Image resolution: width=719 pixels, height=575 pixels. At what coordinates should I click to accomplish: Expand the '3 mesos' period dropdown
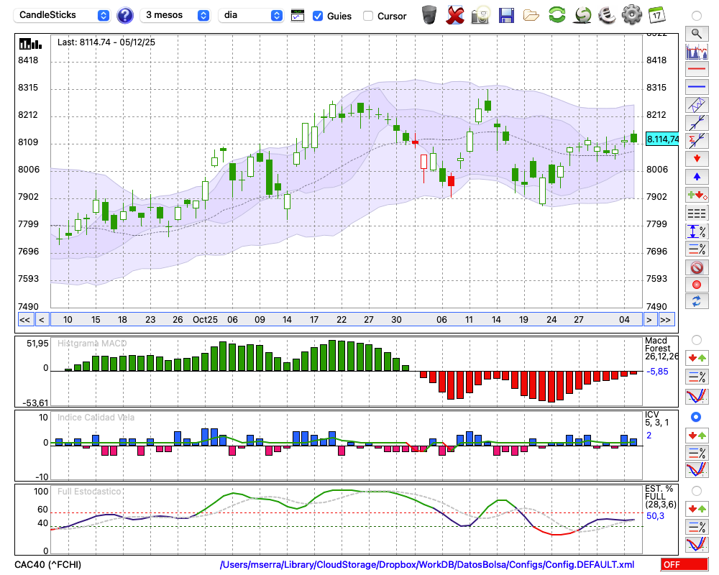point(175,15)
